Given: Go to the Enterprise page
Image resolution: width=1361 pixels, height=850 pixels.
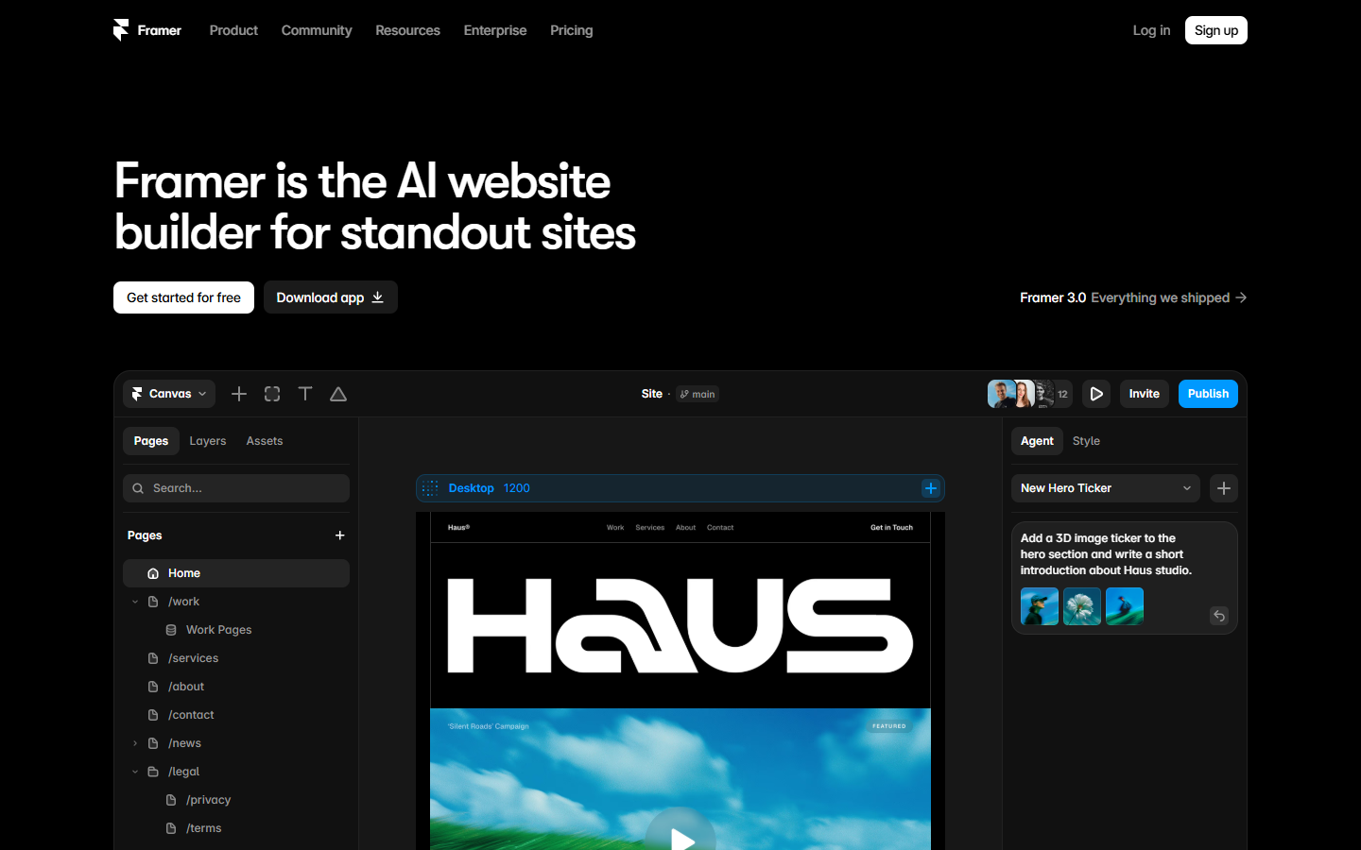Looking at the screenshot, I should point(495,30).
